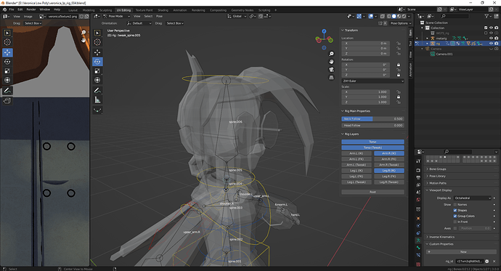Open the World properties tab icon
Screen dimensions: 501x271
pyautogui.click(x=418, y=200)
